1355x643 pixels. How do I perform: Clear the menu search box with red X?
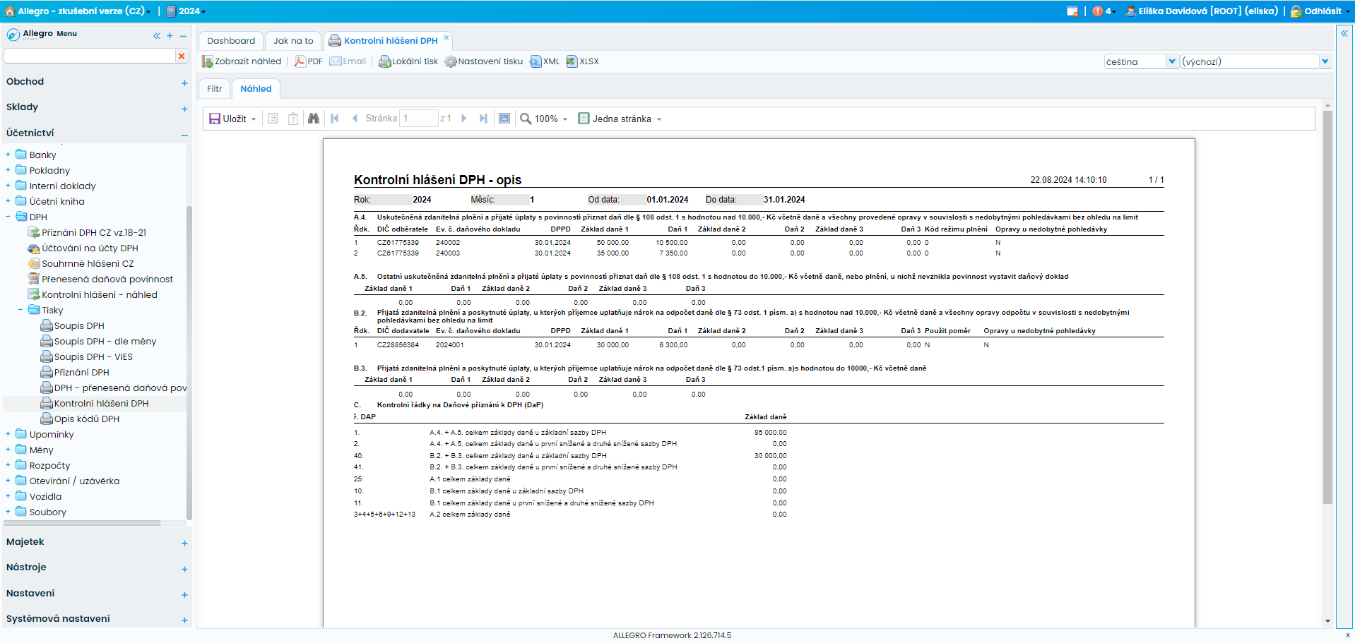(182, 56)
